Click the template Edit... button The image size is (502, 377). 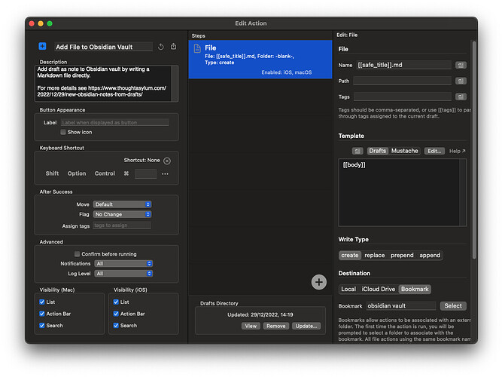point(434,151)
